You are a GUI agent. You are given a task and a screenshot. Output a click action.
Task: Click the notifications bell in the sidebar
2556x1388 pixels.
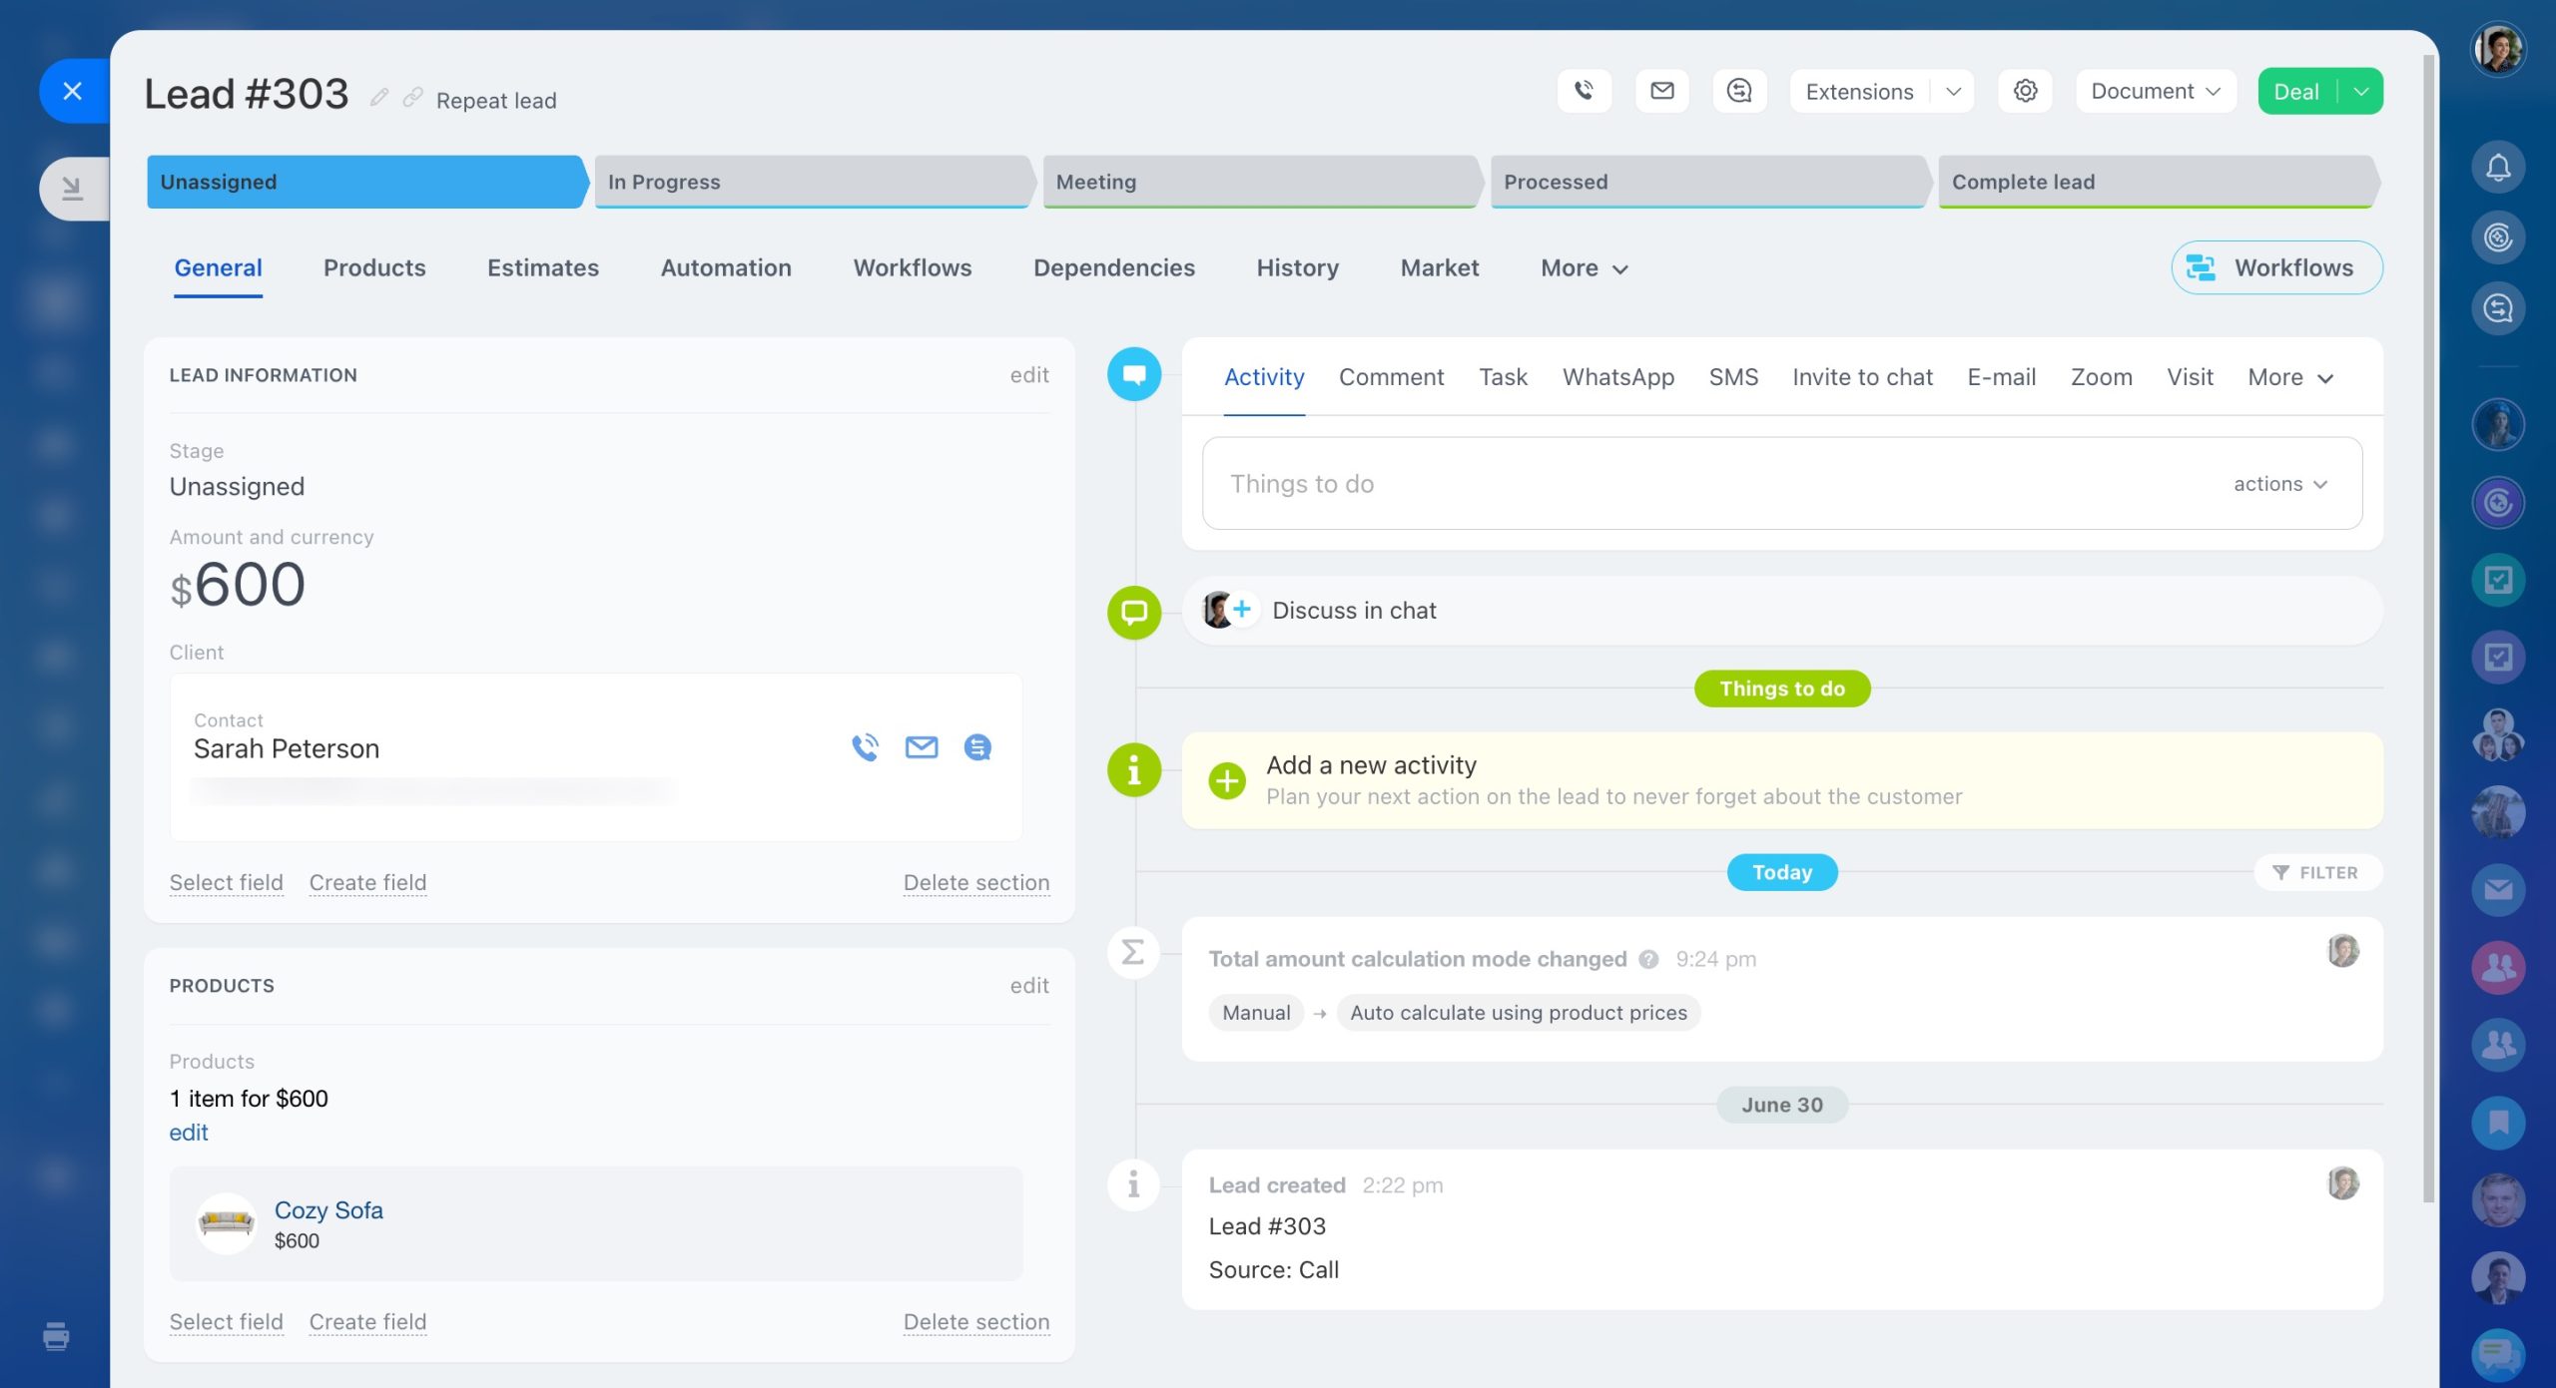pos(2498,167)
